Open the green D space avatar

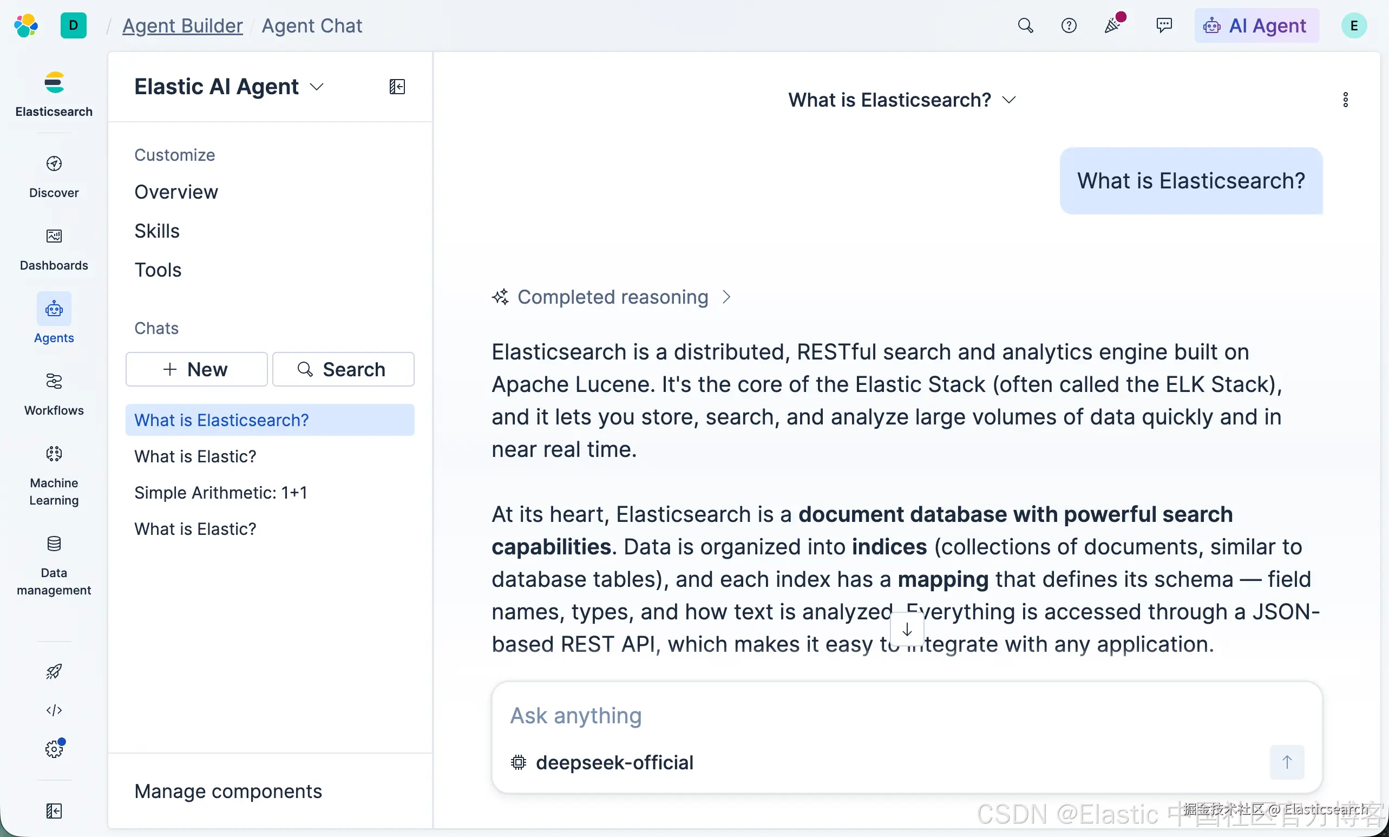73,25
